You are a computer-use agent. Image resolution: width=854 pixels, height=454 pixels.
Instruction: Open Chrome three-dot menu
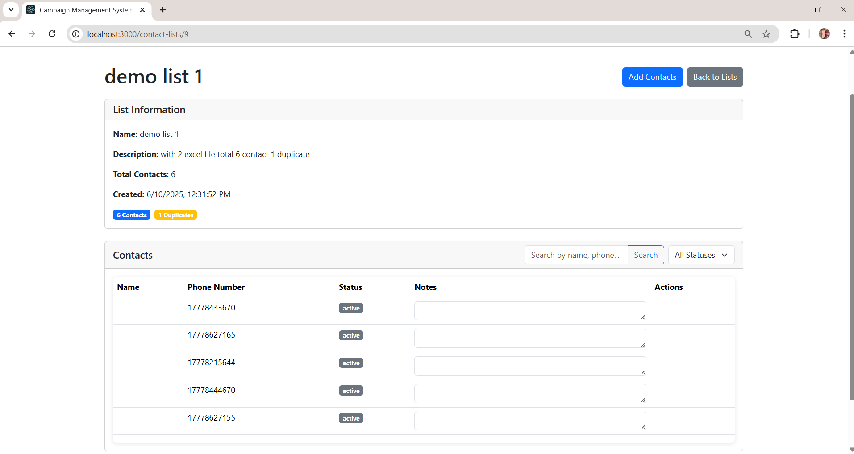(844, 34)
